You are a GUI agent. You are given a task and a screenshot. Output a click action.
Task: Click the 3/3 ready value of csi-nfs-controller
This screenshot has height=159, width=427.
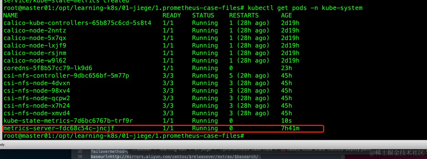pyautogui.click(x=168, y=76)
